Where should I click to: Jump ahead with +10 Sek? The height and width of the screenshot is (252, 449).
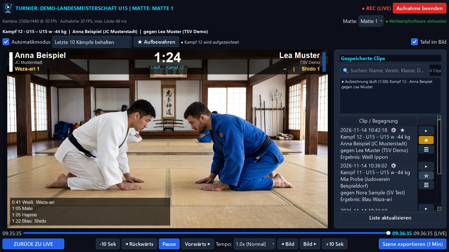(335, 244)
